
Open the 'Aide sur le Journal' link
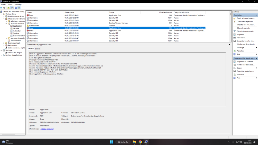click(x=47, y=129)
